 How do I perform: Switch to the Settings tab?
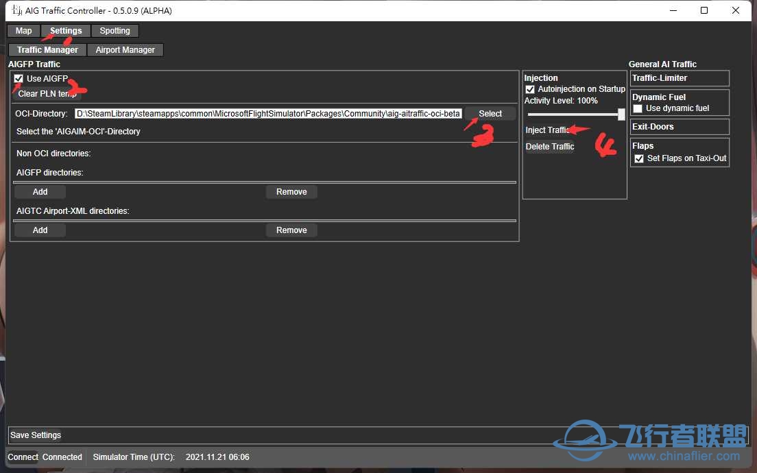pos(66,31)
